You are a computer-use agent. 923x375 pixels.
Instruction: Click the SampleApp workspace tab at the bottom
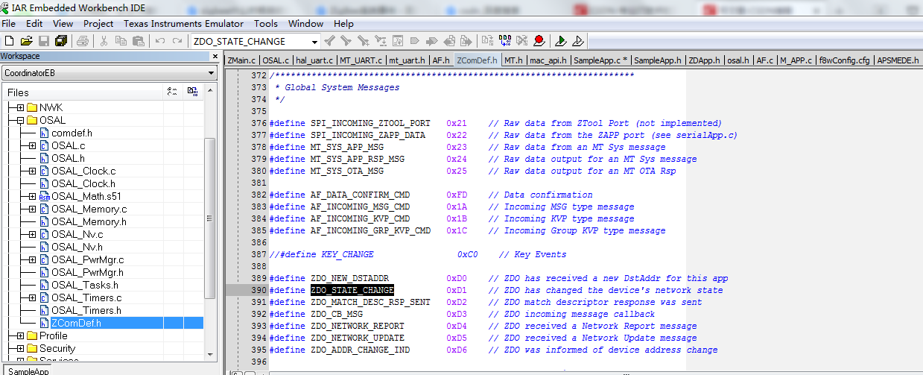[28, 371]
